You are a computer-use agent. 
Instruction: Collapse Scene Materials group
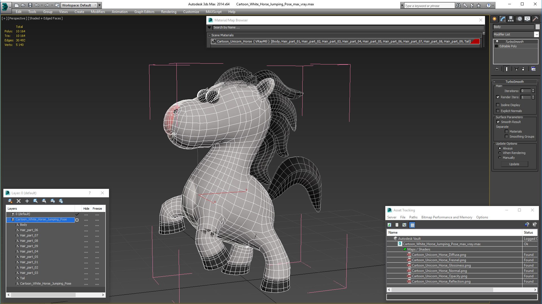click(209, 35)
